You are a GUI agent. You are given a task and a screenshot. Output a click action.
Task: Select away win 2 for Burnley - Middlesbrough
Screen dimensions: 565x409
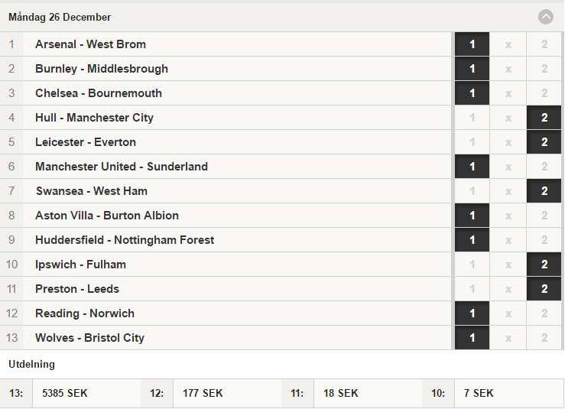pyautogui.click(x=544, y=69)
